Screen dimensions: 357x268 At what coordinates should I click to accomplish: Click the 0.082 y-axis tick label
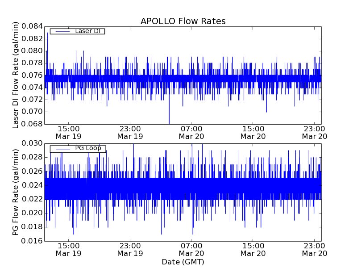pos(32,39)
